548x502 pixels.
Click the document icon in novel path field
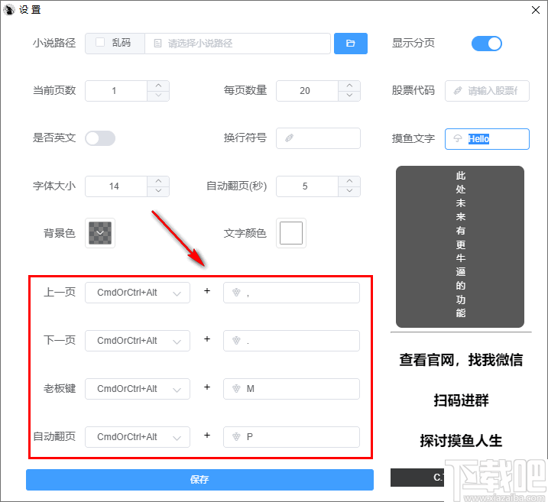pyautogui.click(x=157, y=44)
